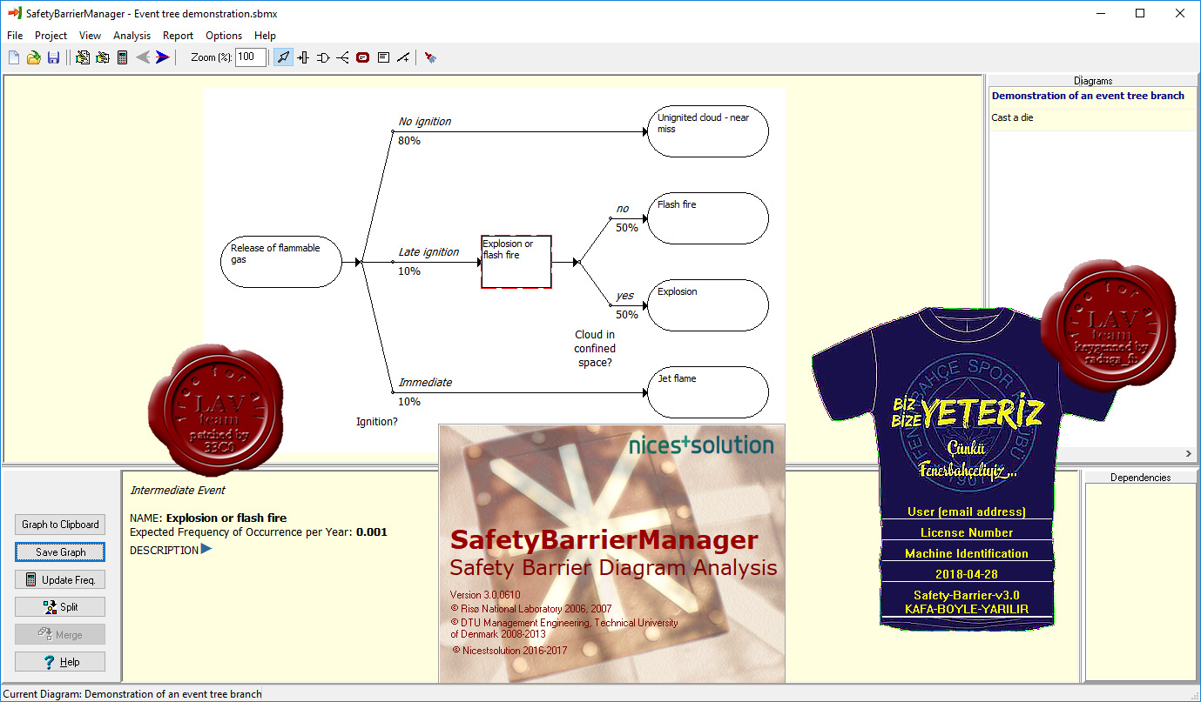The width and height of the screenshot is (1201, 702).
Task: Expand DESCRIPTION with blue triangle
Action: 206,549
